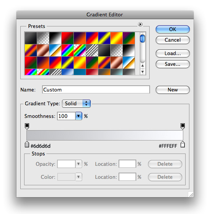This screenshot has height=214, width=207.
Task: Select the right color stop labeled #FFFEFF
Action: (183, 144)
